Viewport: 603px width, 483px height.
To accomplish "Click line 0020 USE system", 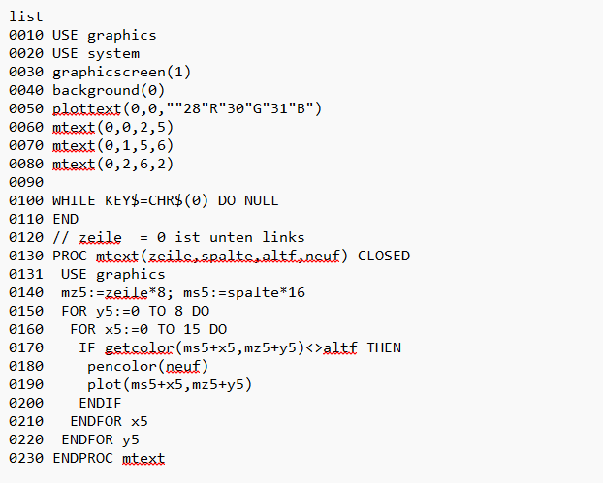I will 75,54.
